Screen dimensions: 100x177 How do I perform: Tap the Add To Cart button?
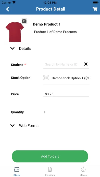pyautogui.click(x=50, y=156)
